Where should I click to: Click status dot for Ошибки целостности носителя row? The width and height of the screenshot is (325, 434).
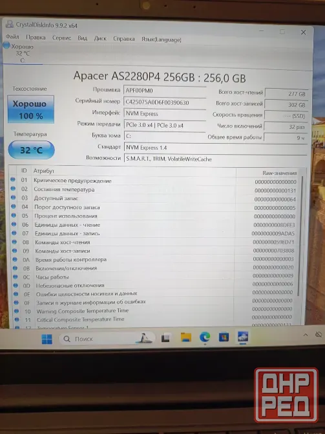point(16,293)
